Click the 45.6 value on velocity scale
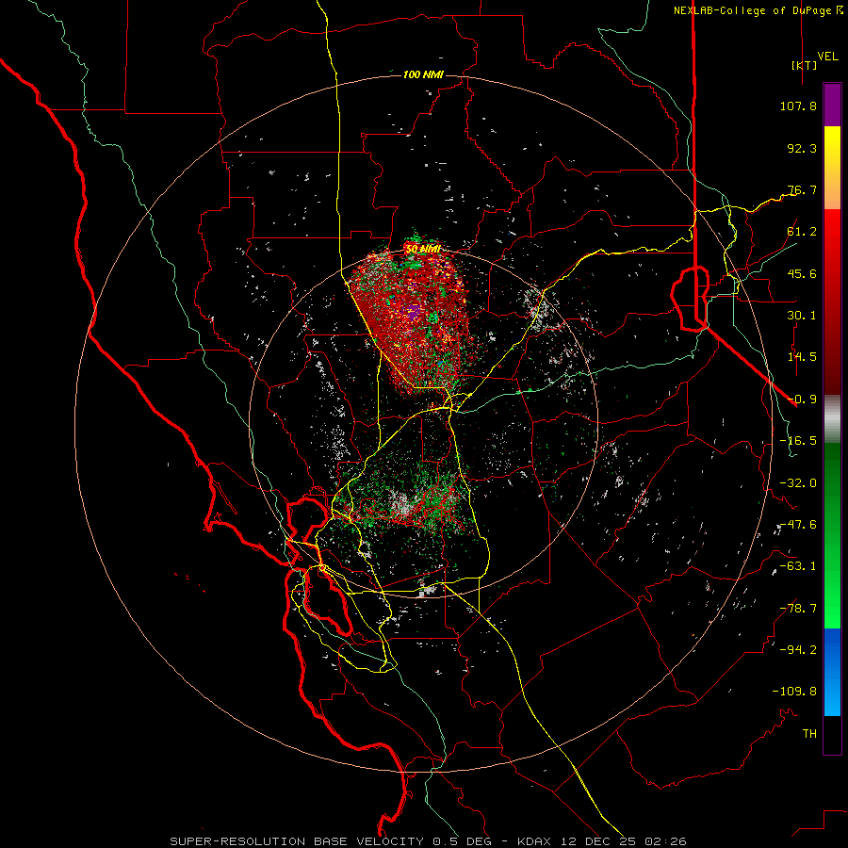848x848 pixels. pos(802,273)
